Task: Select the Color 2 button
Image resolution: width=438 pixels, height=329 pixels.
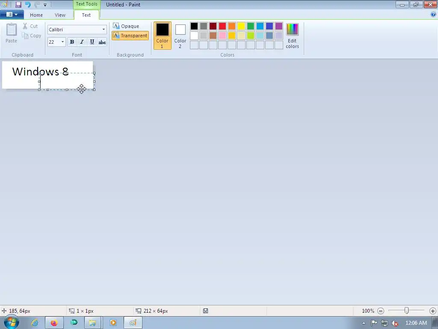Action: tap(180, 36)
